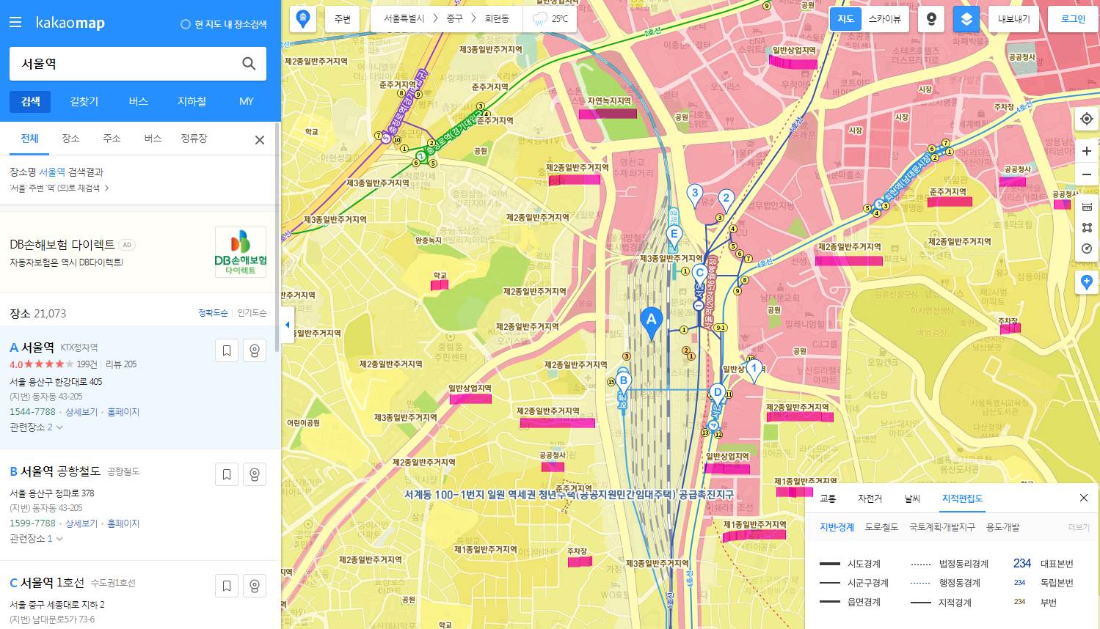
Task: Close the 지적편집도 legend panel
Action: 1084,498
